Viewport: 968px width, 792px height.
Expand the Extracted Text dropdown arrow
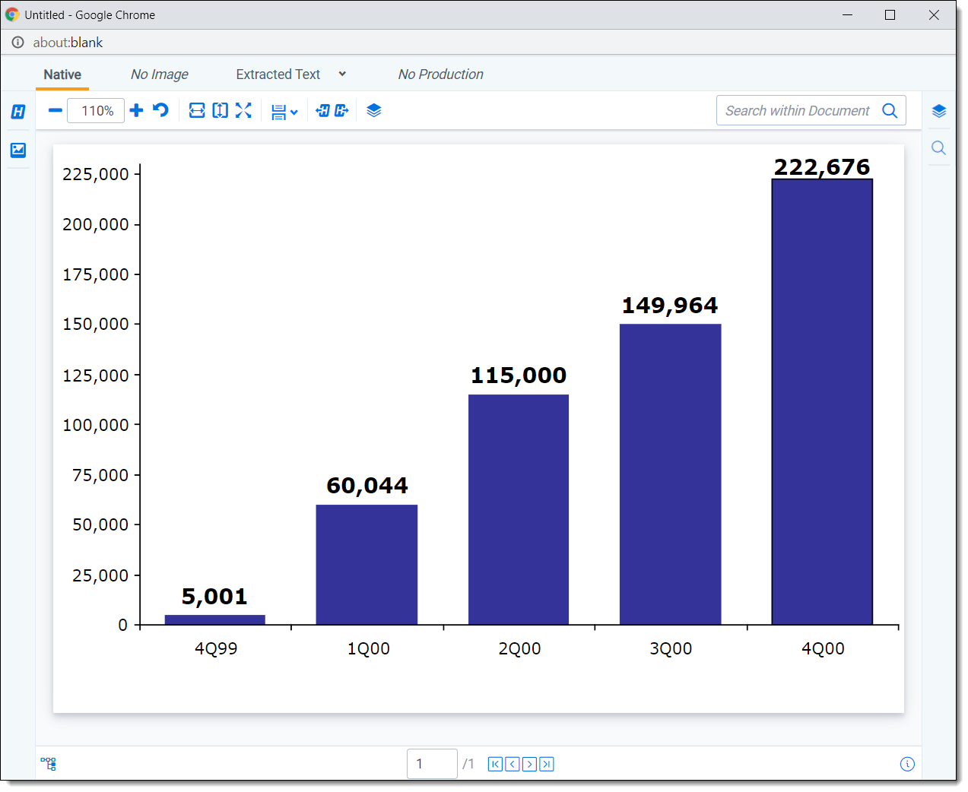pos(342,74)
